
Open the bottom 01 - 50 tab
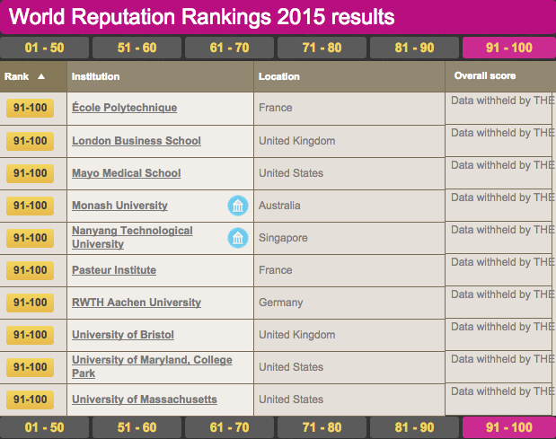coord(44,427)
